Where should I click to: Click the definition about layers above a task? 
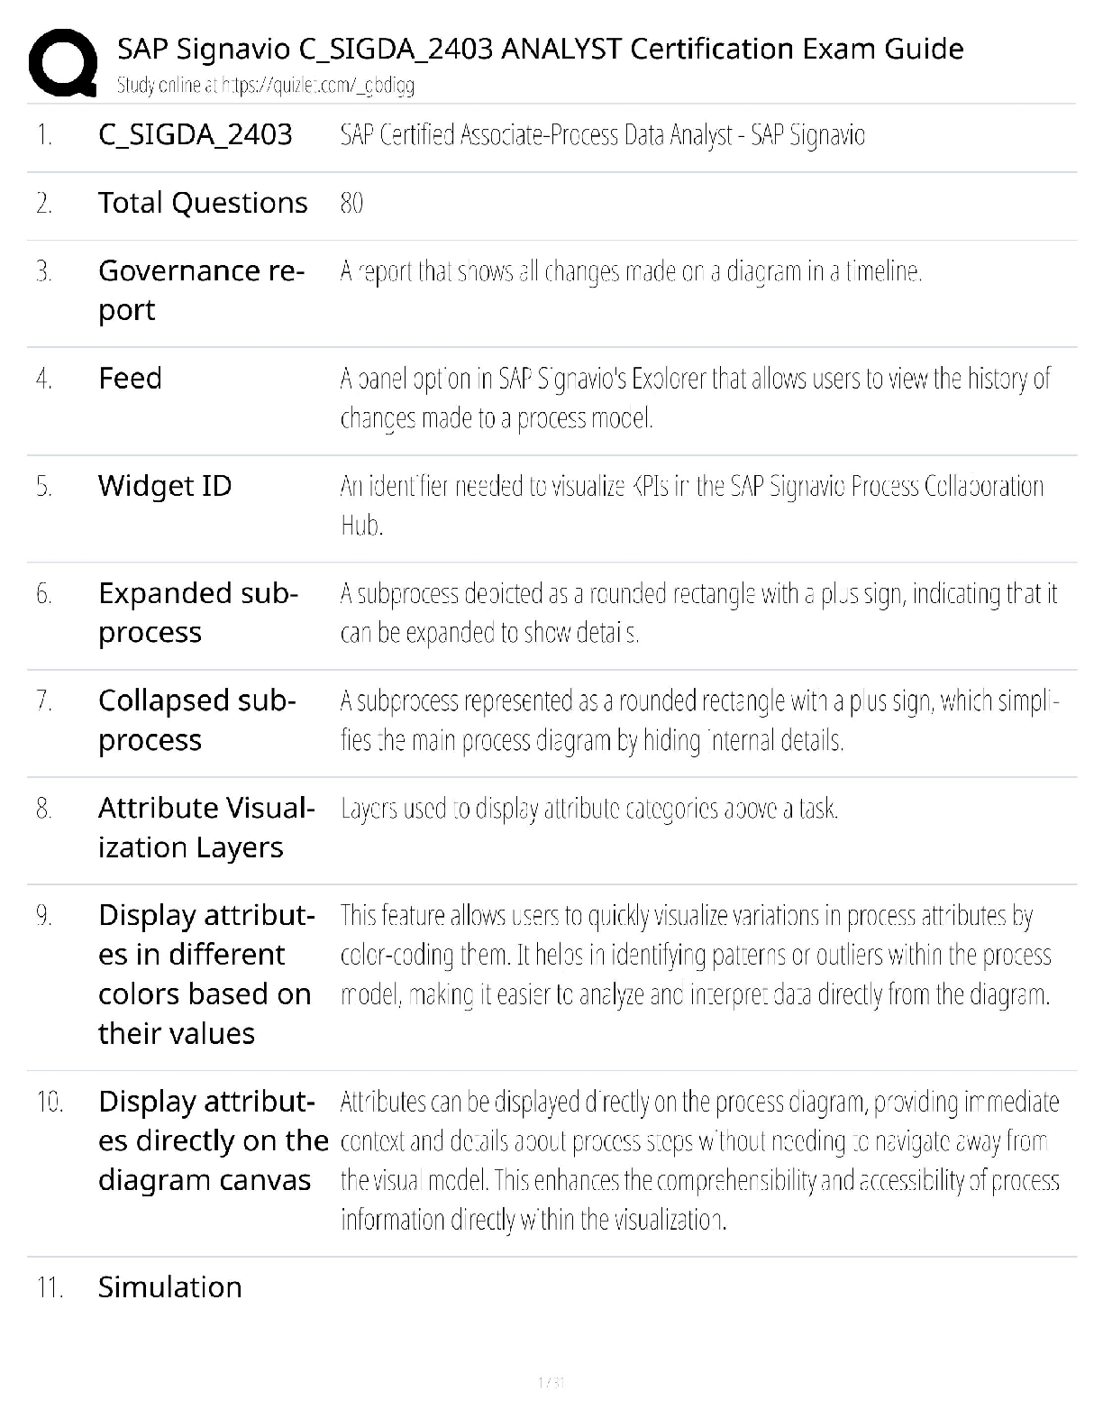589,809
